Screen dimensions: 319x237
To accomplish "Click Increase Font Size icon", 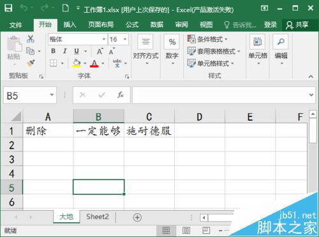I will click(100, 51).
